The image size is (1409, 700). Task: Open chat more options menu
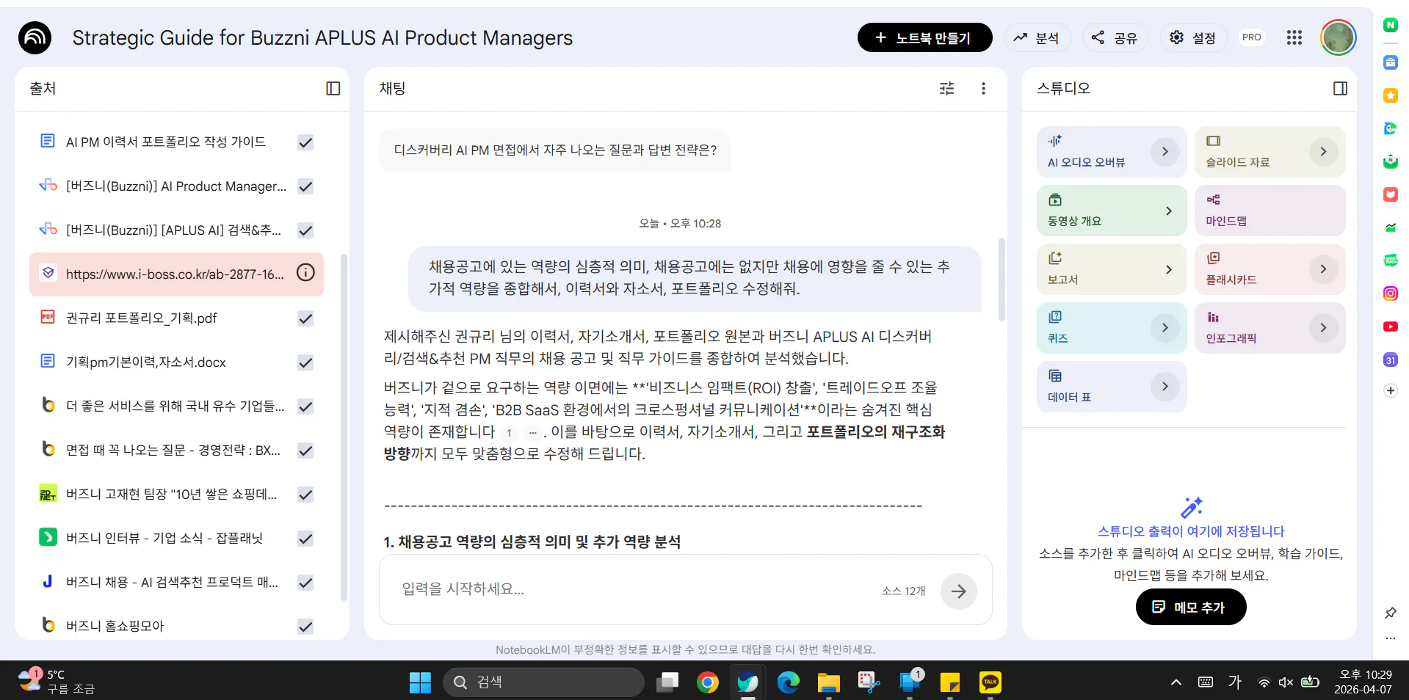pos(983,89)
